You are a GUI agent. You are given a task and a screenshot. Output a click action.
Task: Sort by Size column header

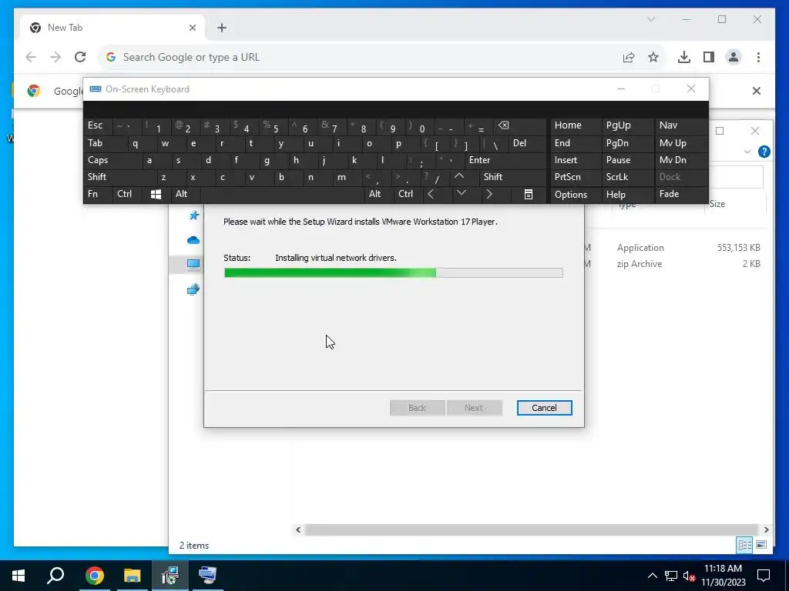pos(717,204)
